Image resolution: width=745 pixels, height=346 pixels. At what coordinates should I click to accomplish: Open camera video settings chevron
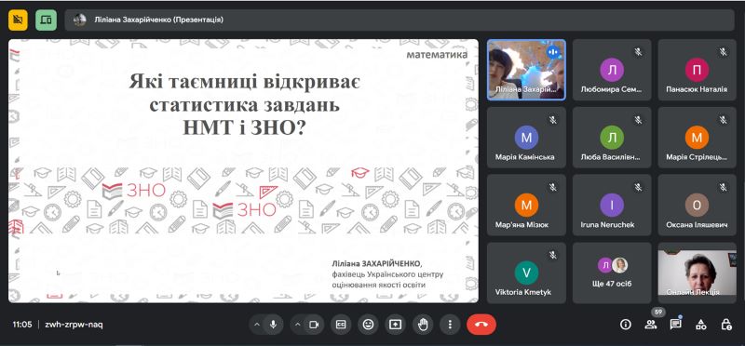tap(297, 325)
